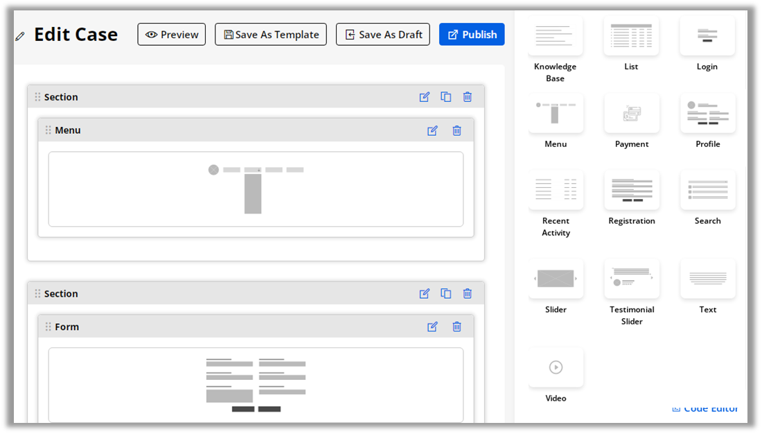Delete the Menu widget using trash icon

[457, 130]
